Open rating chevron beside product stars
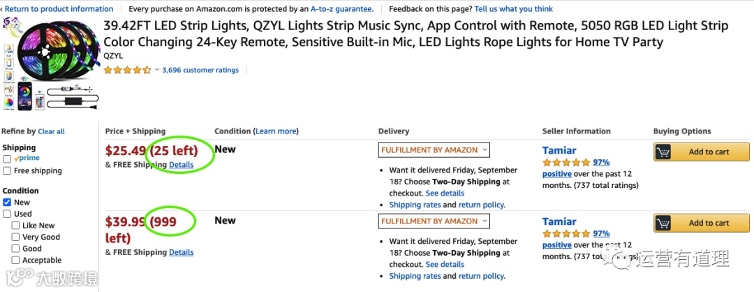This screenshot has height=292, width=754. tap(156, 70)
